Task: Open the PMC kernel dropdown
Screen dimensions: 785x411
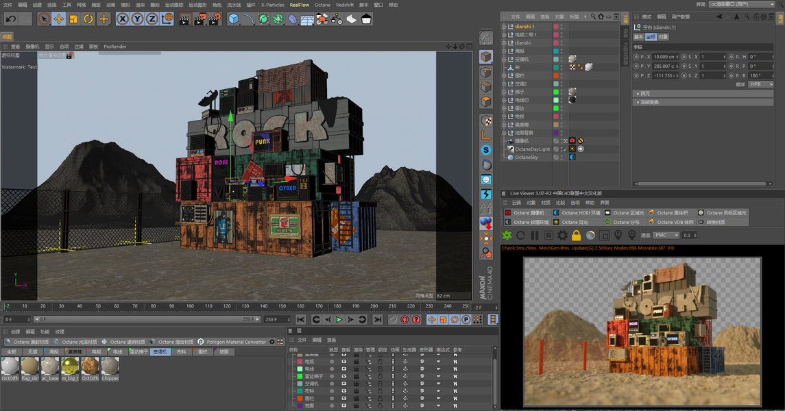Action: click(x=666, y=235)
